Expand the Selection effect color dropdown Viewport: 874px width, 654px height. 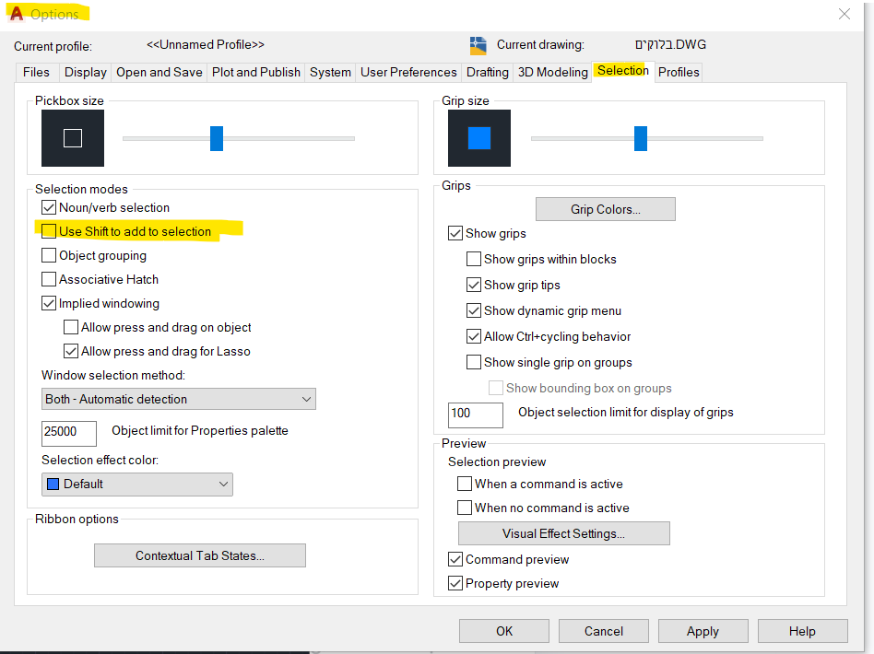pyautogui.click(x=137, y=484)
